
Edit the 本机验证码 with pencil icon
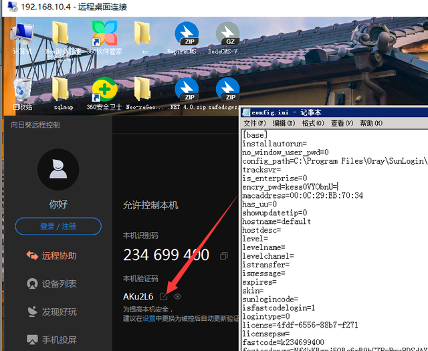tap(163, 296)
